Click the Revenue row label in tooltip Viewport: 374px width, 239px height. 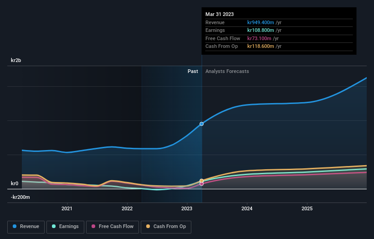point(215,22)
